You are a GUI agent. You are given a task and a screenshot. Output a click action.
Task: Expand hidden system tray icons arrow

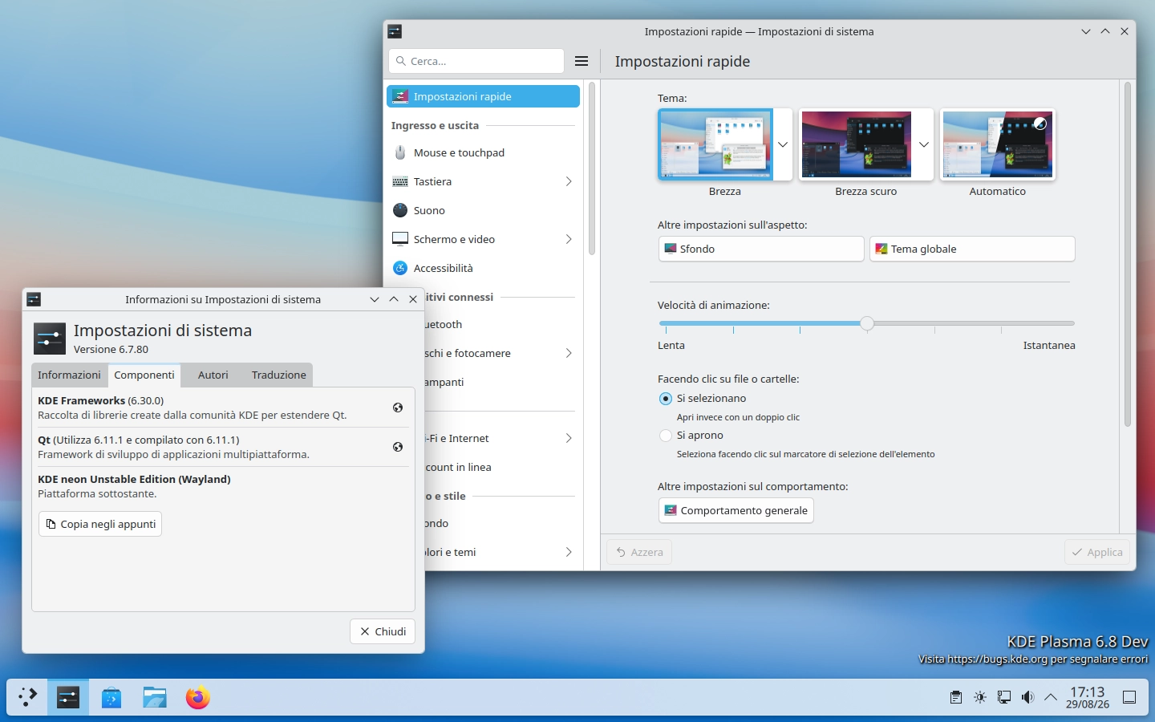point(1051,697)
